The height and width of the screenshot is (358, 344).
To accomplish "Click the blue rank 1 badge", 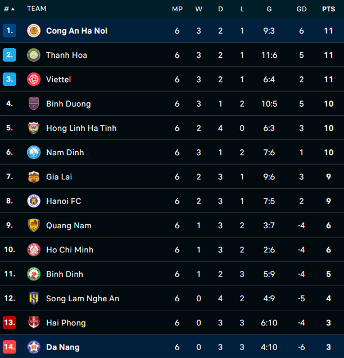I will (x=10, y=31).
